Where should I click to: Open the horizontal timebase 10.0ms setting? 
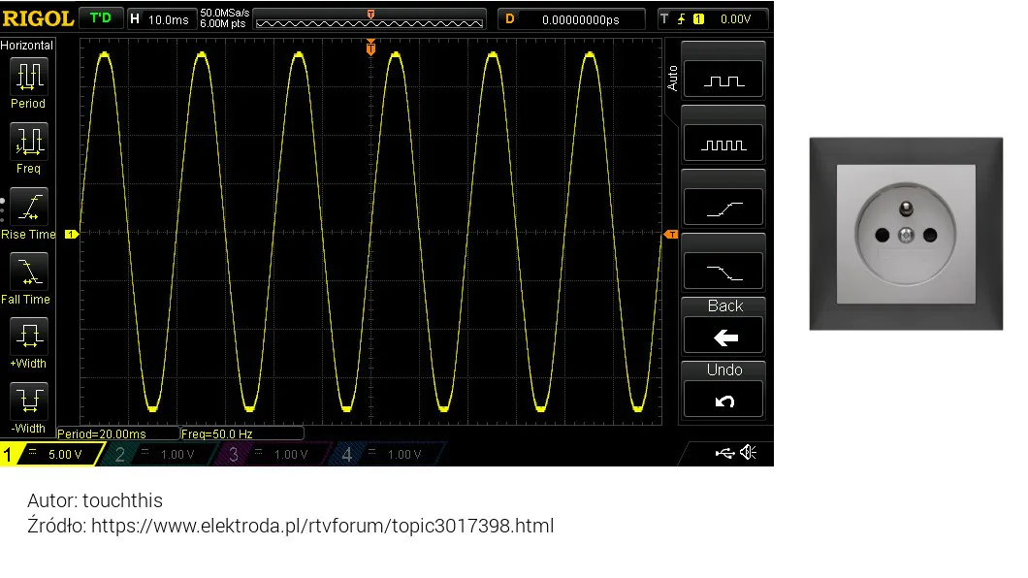(x=161, y=19)
